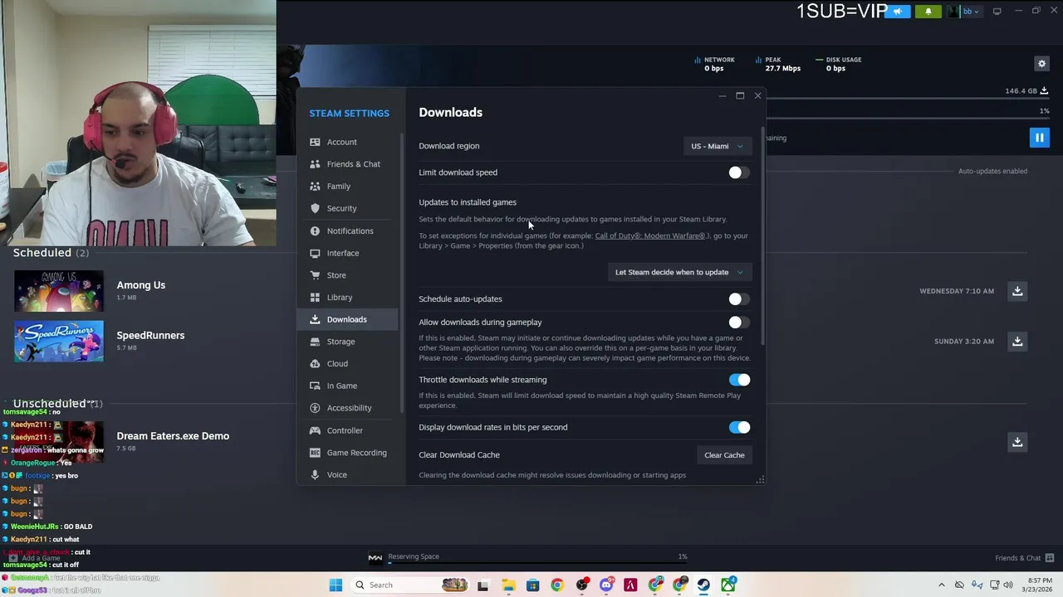Viewport: 1063px width, 597px height.
Task: Click the Accessibility icon in sidebar
Action: [315, 408]
